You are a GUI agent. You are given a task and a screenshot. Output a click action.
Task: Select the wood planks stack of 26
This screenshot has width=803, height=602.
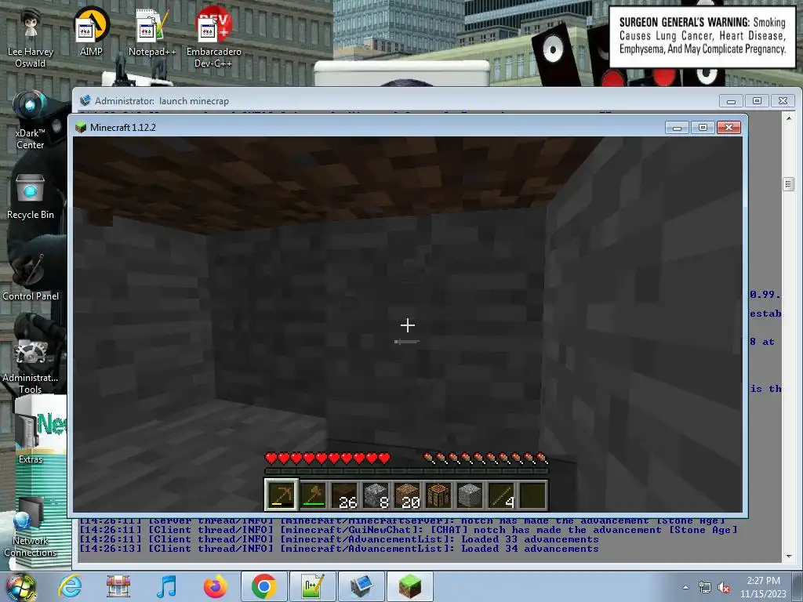pos(344,495)
